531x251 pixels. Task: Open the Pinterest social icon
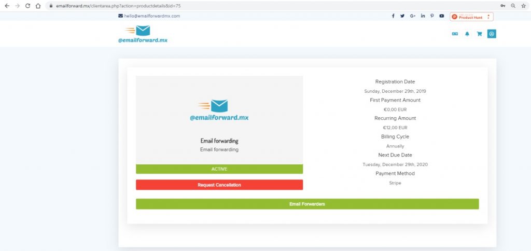pyautogui.click(x=432, y=16)
